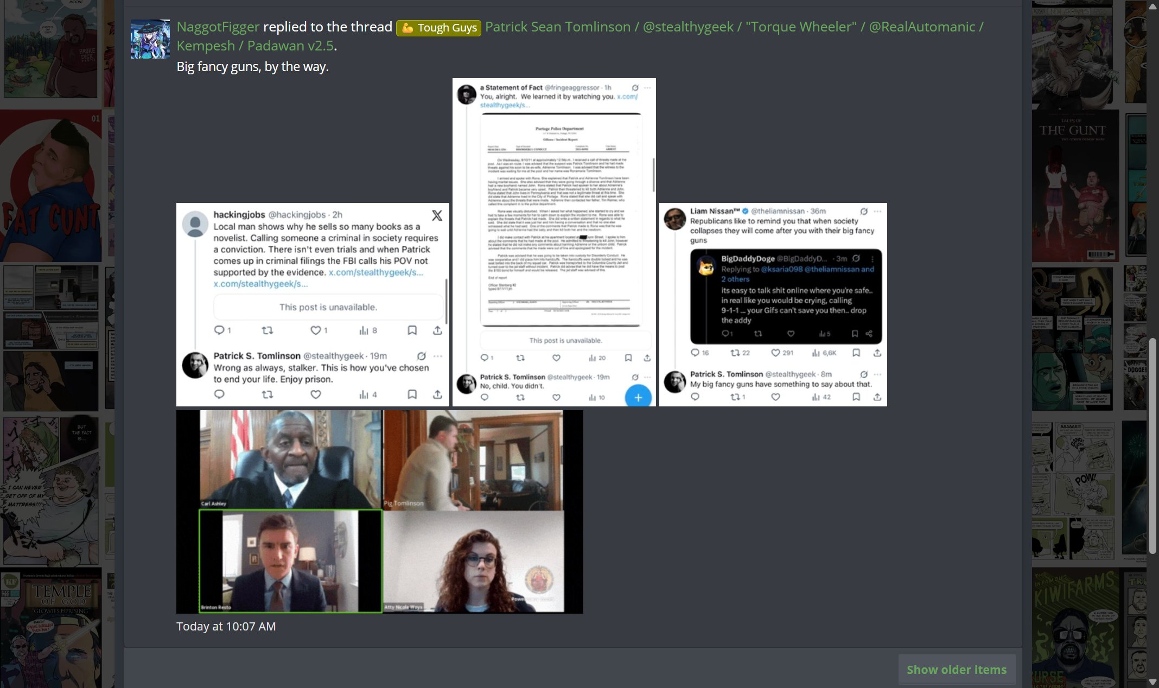The image size is (1159, 688).
Task: Open NaggotFigger's avatar image
Action: tap(150, 39)
